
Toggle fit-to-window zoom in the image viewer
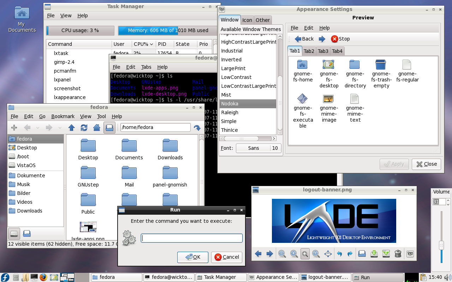305,253
